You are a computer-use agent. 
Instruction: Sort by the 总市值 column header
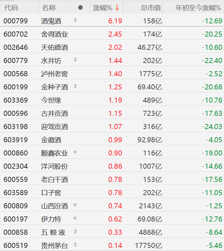point(151,8)
